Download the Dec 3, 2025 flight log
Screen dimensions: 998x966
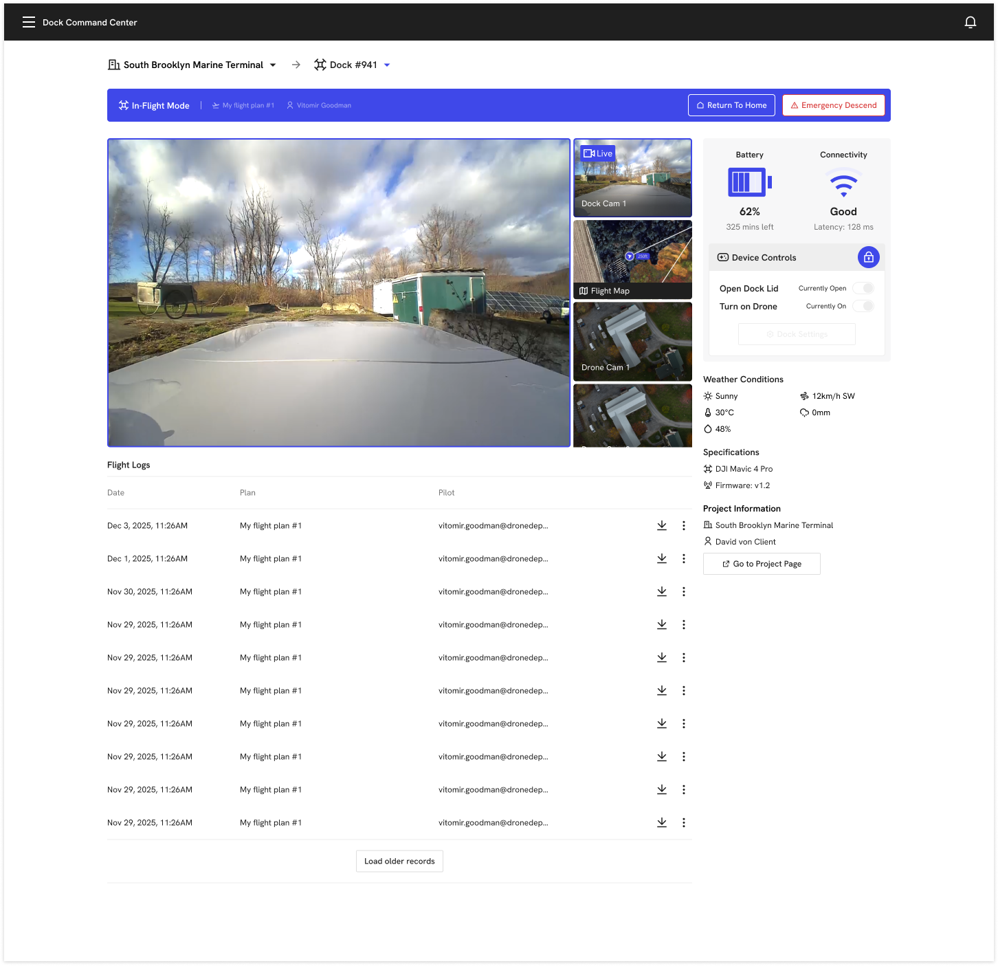(x=661, y=525)
